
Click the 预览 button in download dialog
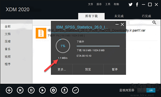(88, 69)
